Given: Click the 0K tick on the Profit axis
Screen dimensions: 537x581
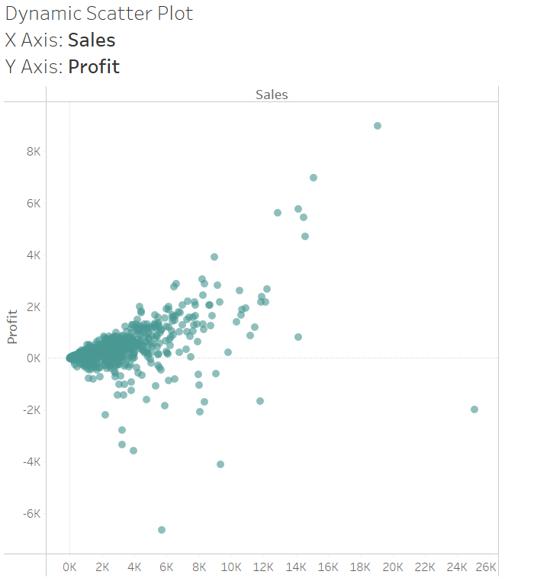Looking at the screenshot, I should [x=34, y=358].
